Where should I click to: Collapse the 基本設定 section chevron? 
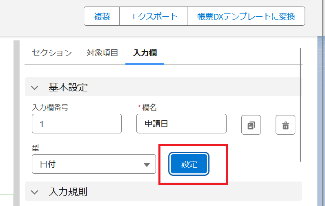(35, 87)
